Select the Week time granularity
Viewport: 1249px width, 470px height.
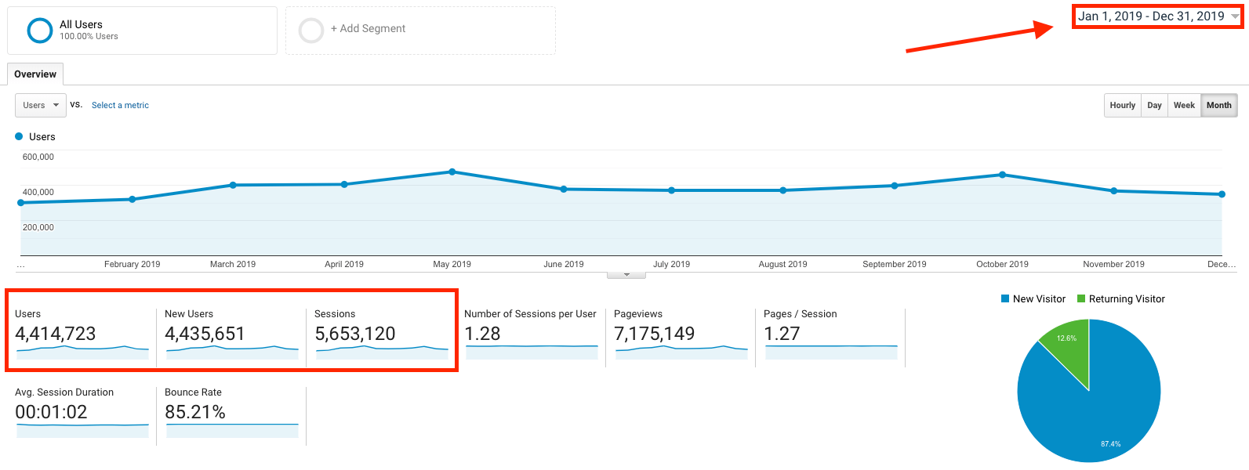click(x=1184, y=105)
